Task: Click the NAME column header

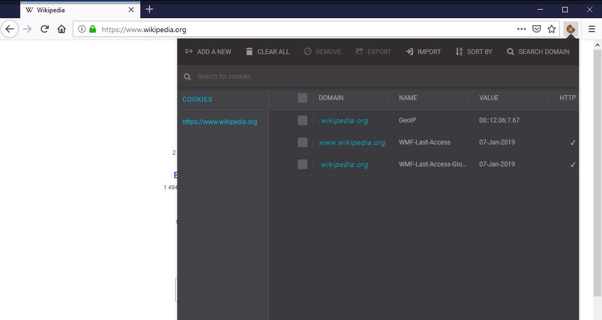Action: pos(408,98)
